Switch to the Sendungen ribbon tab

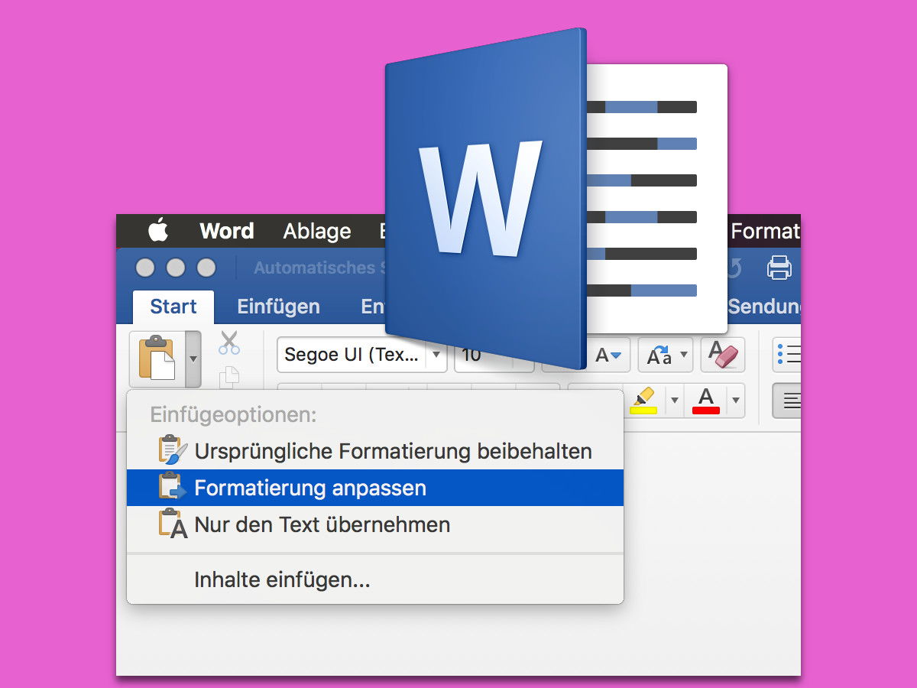[x=764, y=307]
